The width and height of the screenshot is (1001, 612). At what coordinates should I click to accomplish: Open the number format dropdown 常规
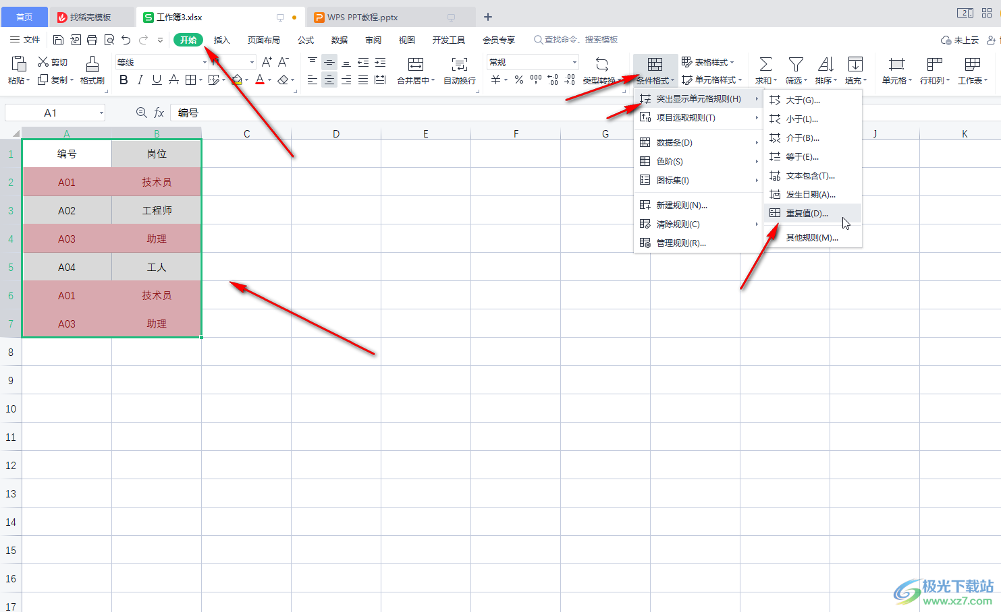click(575, 62)
